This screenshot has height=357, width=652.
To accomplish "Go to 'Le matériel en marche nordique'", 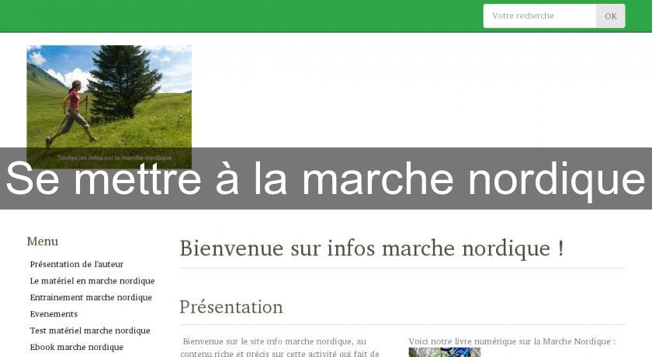I will (x=92, y=281).
